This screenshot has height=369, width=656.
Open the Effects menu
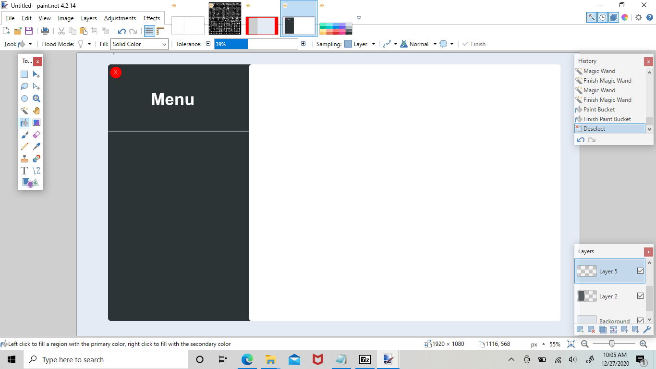click(x=152, y=18)
